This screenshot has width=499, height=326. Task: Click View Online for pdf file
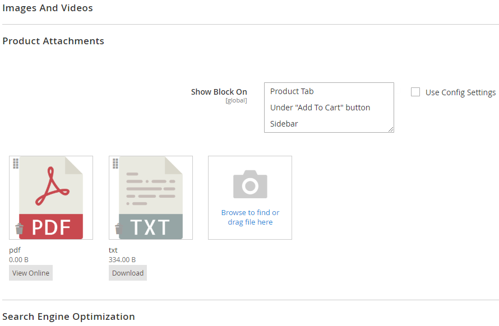pyautogui.click(x=31, y=273)
